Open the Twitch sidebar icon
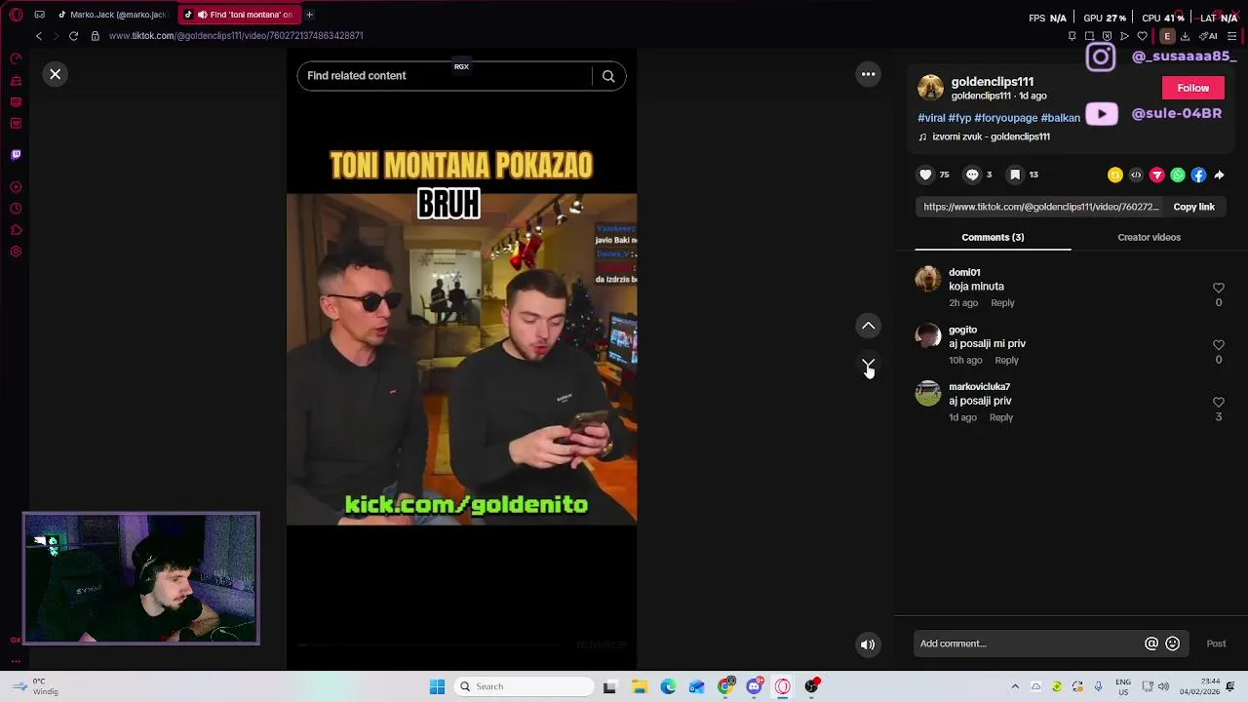 click(x=16, y=154)
